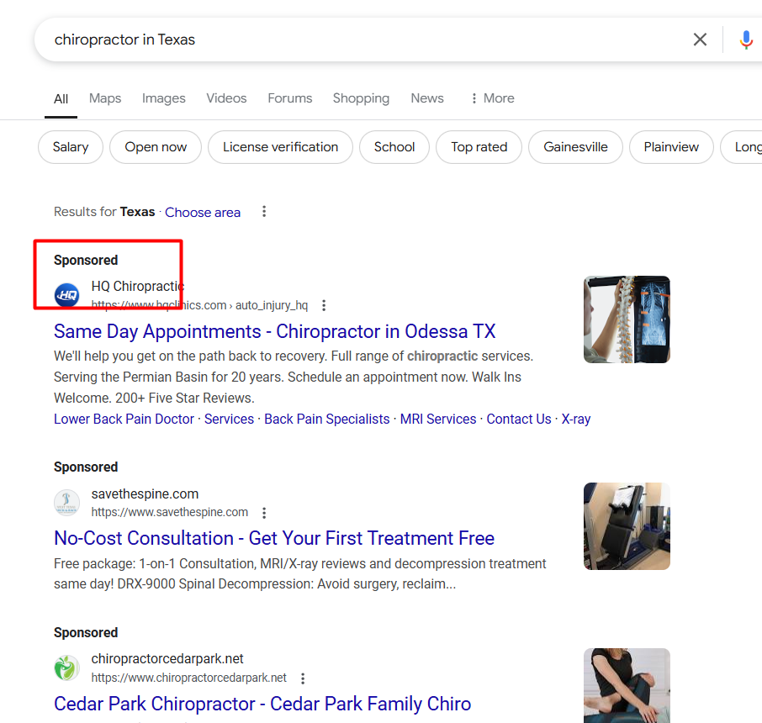The height and width of the screenshot is (723, 762).
Task: Start voice search with microphone icon
Action: click(x=746, y=40)
